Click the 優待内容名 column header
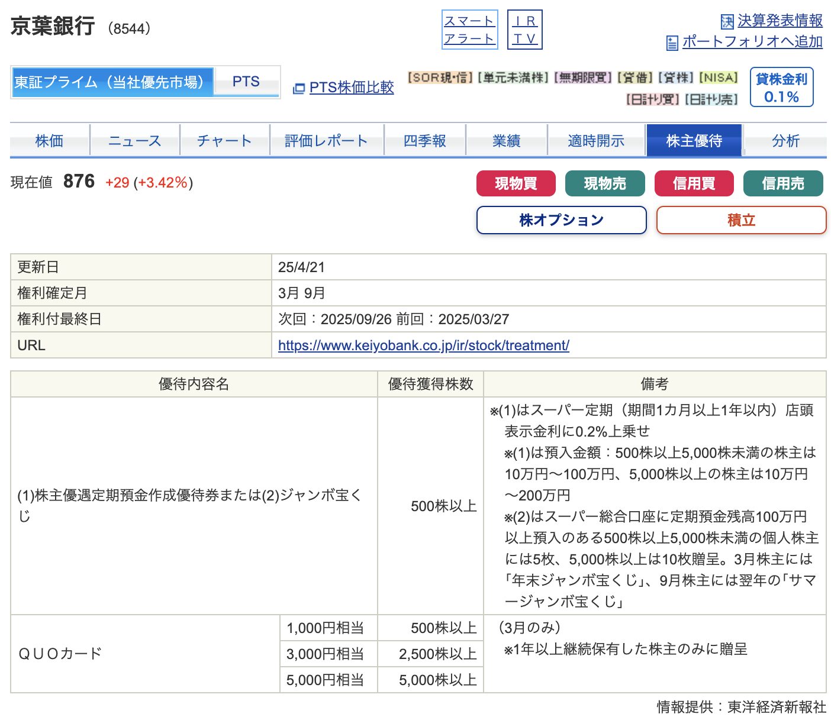 click(194, 385)
